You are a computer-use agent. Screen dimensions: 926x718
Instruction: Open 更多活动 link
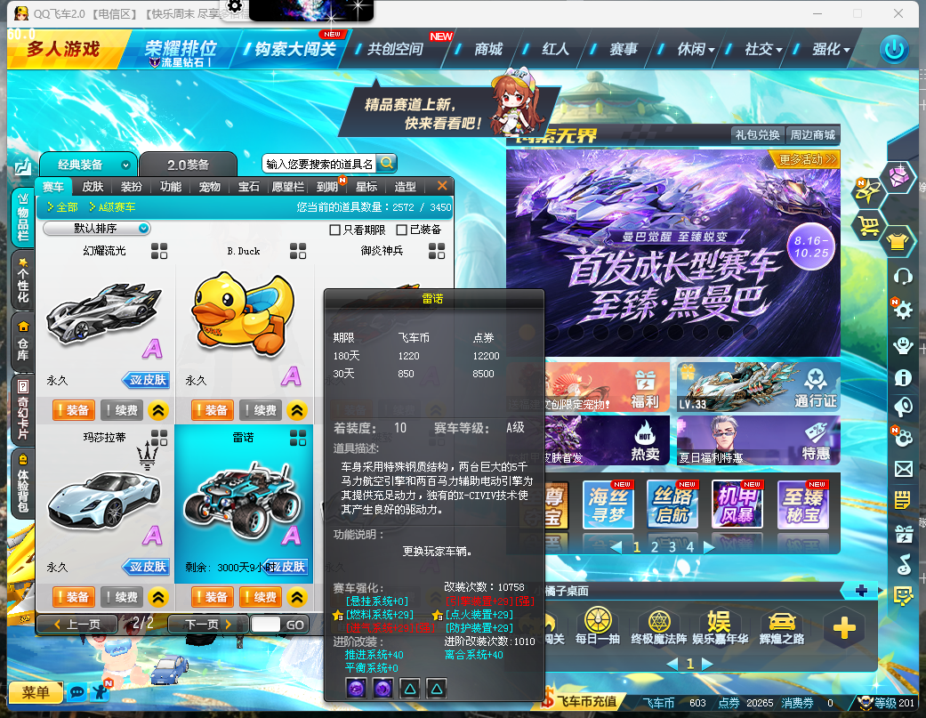pyautogui.click(x=808, y=159)
